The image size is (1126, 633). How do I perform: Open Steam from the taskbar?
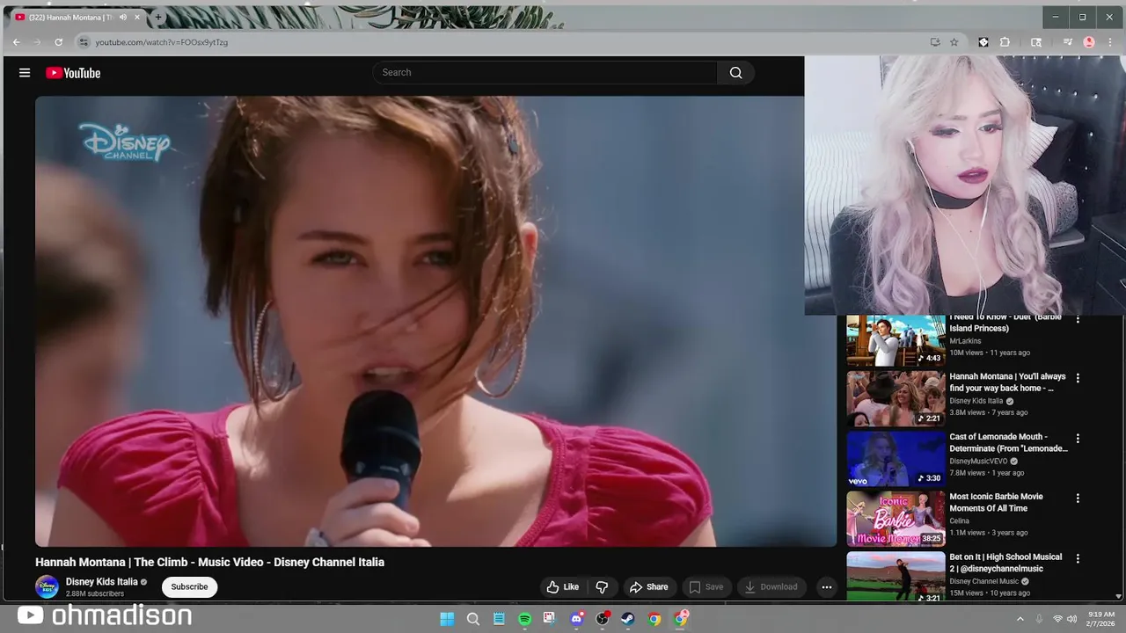(x=628, y=619)
